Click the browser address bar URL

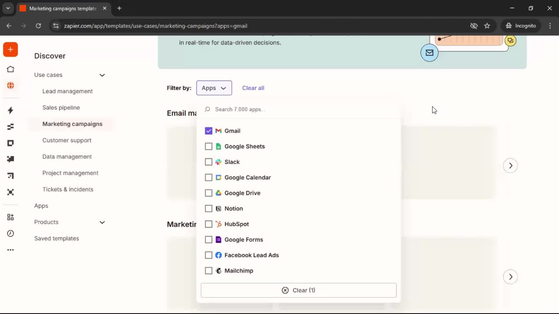[x=155, y=26]
